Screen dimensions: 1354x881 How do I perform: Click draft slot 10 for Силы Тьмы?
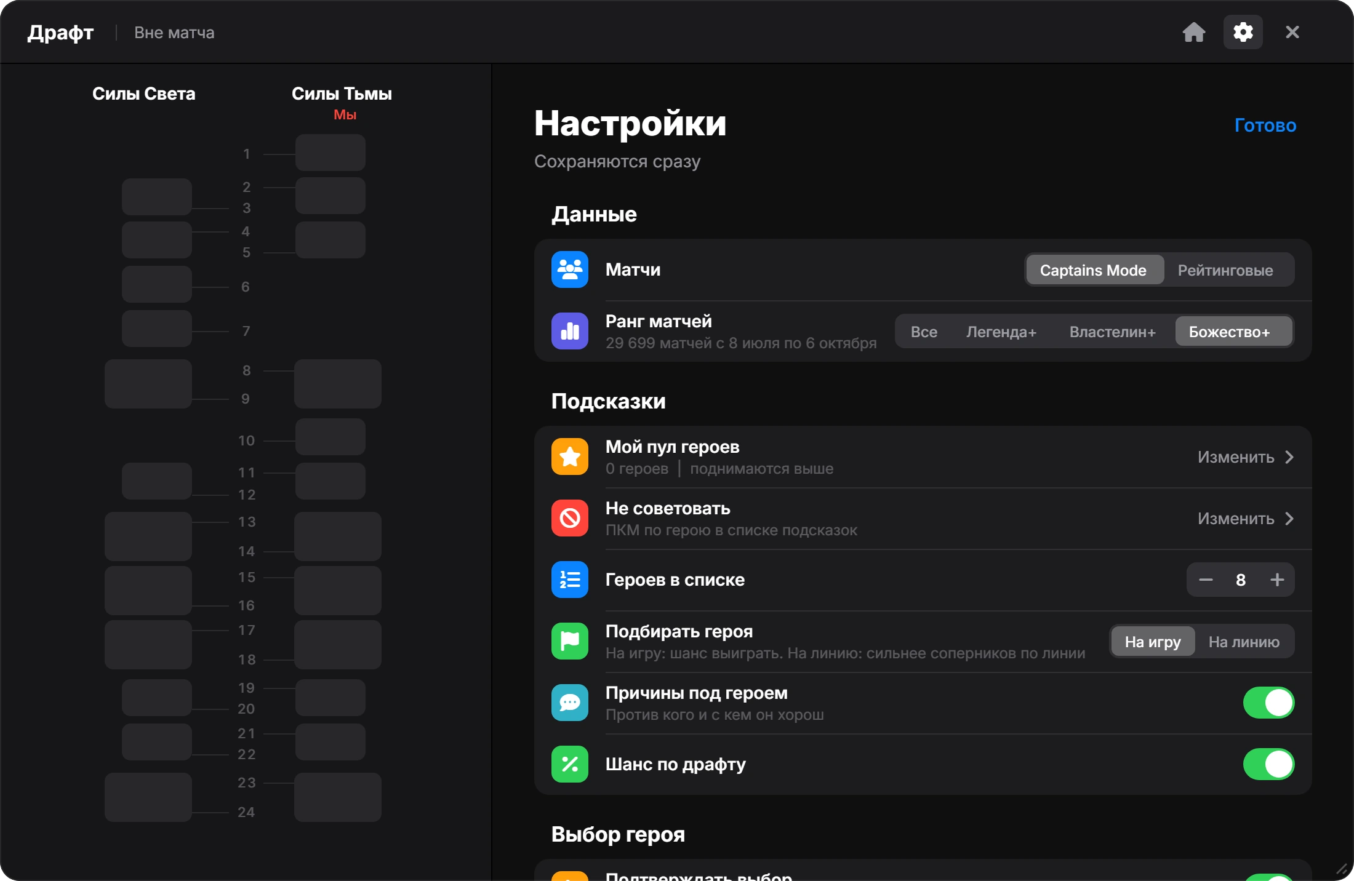click(330, 437)
